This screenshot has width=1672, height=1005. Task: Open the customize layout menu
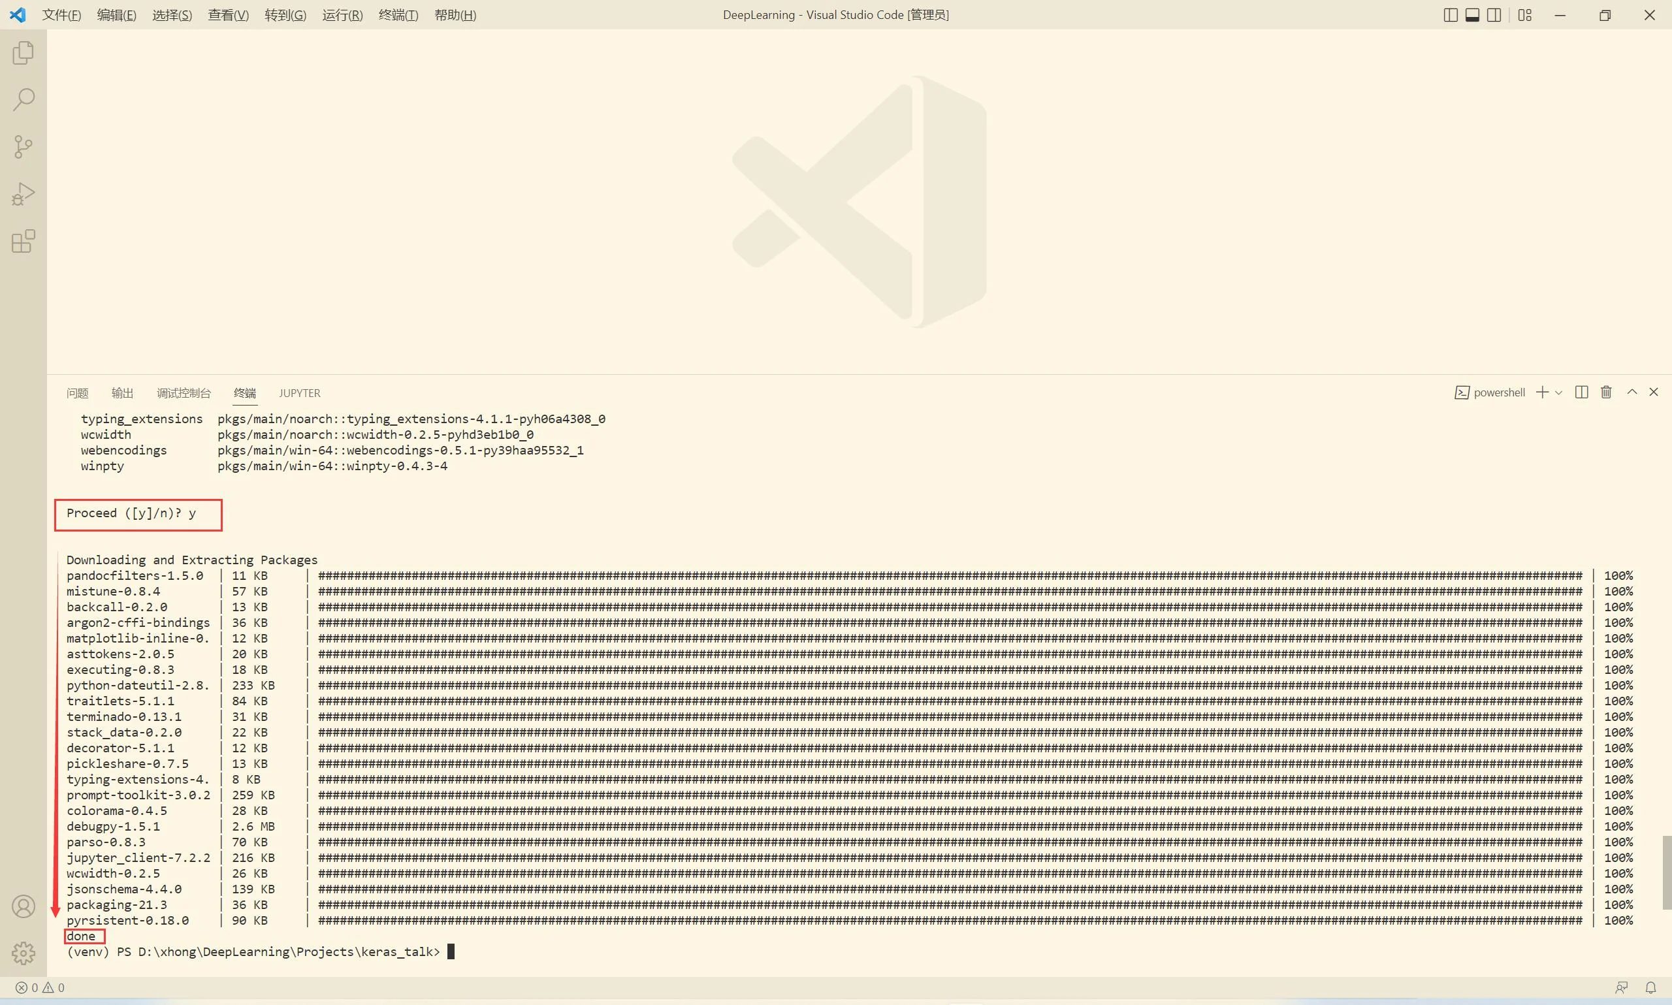[1524, 15]
